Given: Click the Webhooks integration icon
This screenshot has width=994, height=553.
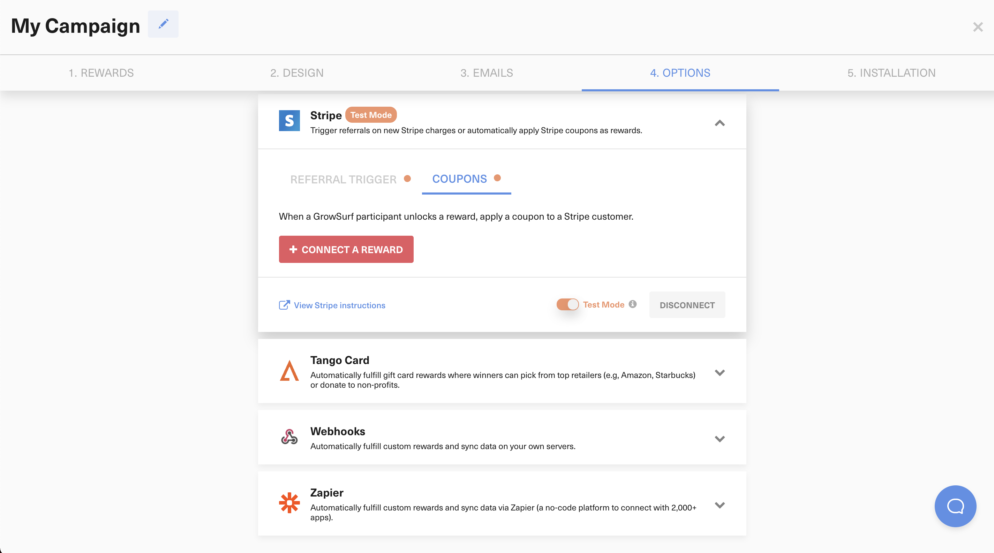Looking at the screenshot, I should (289, 438).
